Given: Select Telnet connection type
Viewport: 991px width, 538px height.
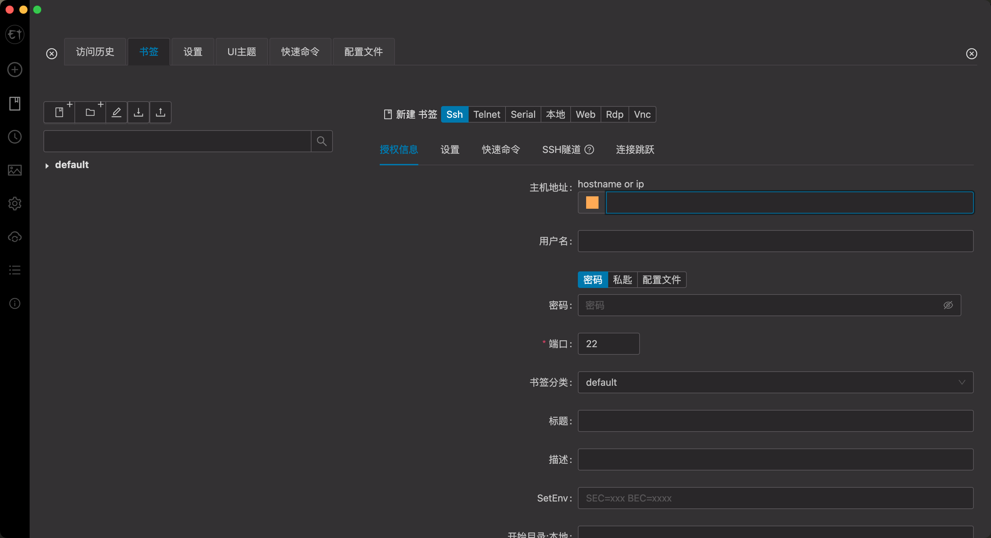Looking at the screenshot, I should pyautogui.click(x=487, y=114).
